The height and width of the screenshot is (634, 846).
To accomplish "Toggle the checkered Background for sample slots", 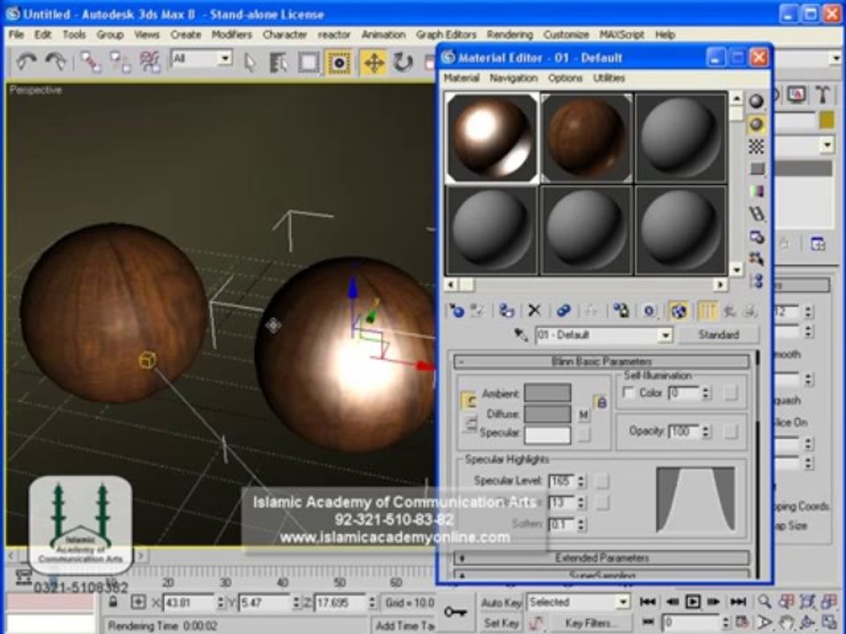I will point(756,146).
